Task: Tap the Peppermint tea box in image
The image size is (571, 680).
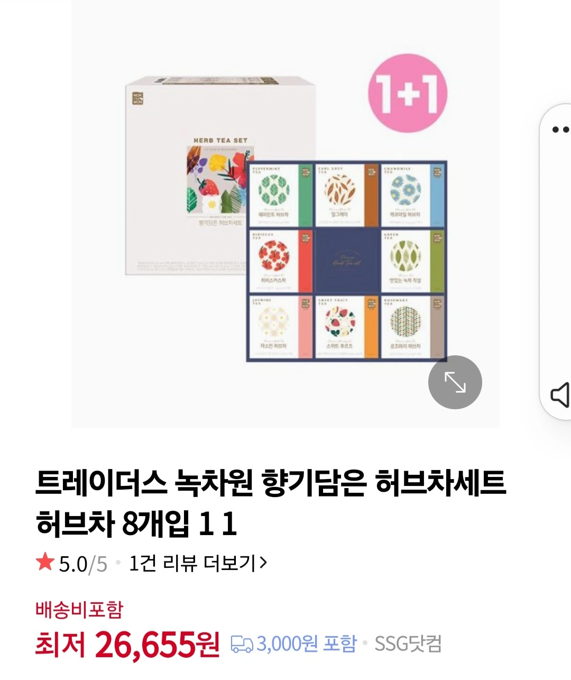Action: [281, 195]
